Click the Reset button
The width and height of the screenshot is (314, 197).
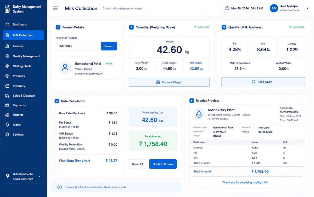(x=137, y=164)
